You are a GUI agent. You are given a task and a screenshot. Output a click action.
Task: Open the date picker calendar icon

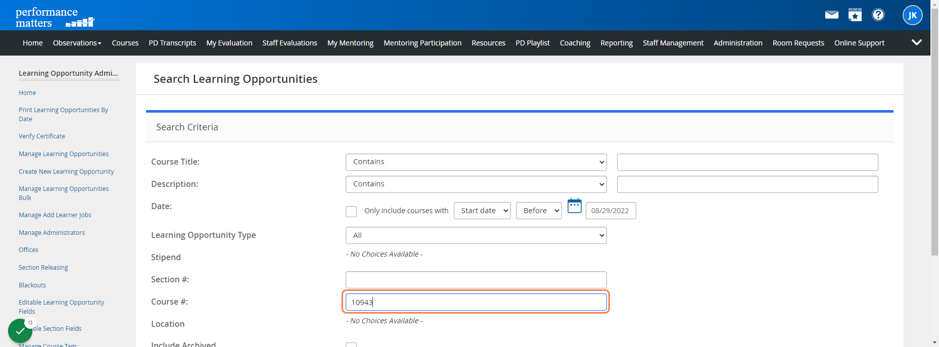[575, 206]
